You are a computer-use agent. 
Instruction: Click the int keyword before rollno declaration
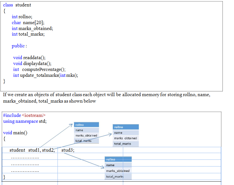coord(14,17)
